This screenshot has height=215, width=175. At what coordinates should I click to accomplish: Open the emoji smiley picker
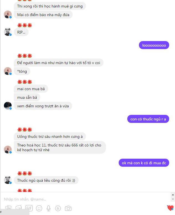pyautogui.click(x=39, y=208)
